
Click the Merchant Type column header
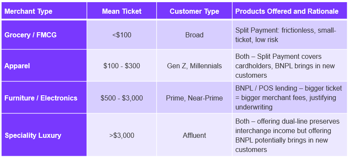pyautogui.click(x=44, y=11)
